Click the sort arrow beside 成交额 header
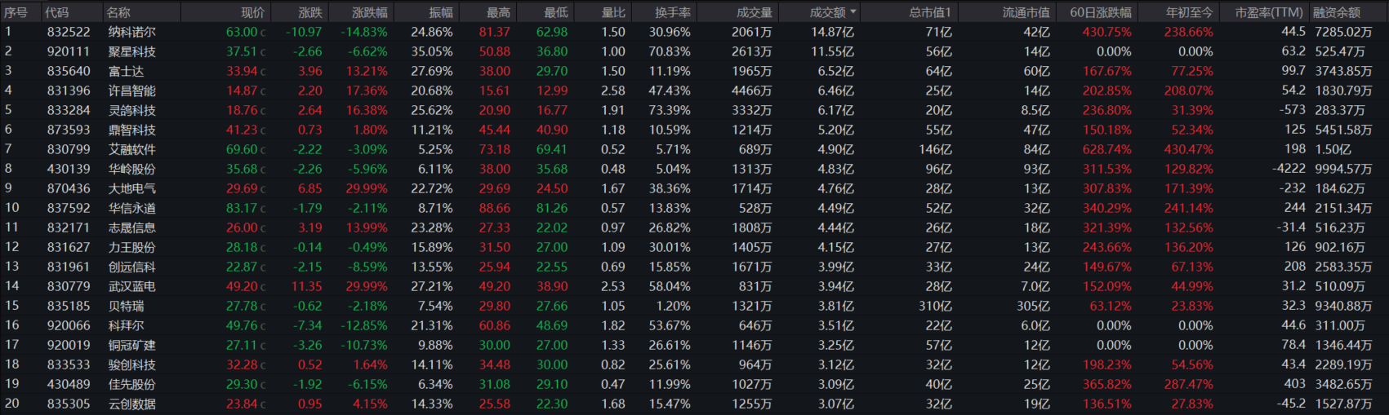The height and width of the screenshot is (415, 1389). (853, 12)
